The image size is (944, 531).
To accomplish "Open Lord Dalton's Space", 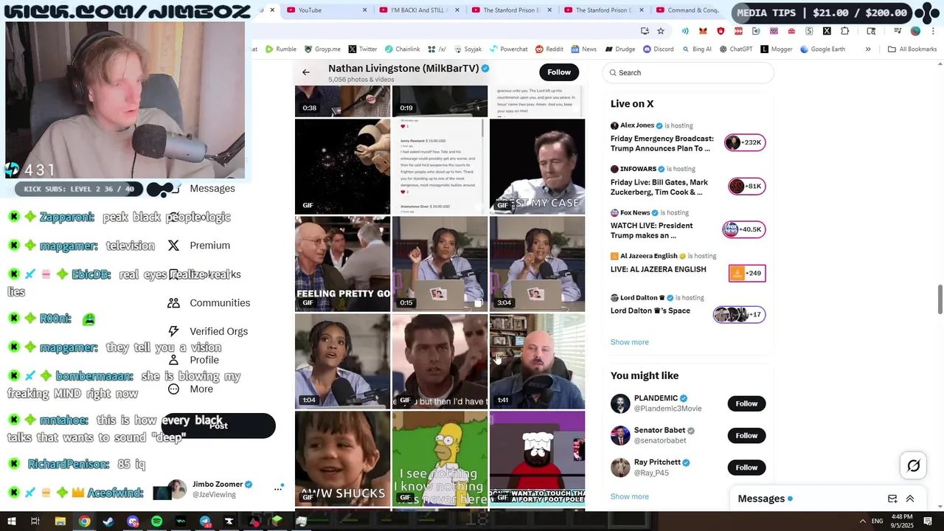I will pyautogui.click(x=650, y=311).
